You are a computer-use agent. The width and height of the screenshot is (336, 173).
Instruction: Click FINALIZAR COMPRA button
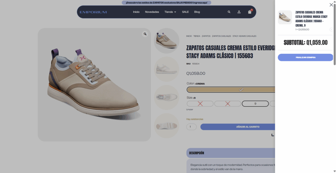305,57
